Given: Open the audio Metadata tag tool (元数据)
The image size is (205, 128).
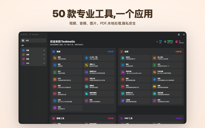Looking at the screenshot, I should pos(135,101).
